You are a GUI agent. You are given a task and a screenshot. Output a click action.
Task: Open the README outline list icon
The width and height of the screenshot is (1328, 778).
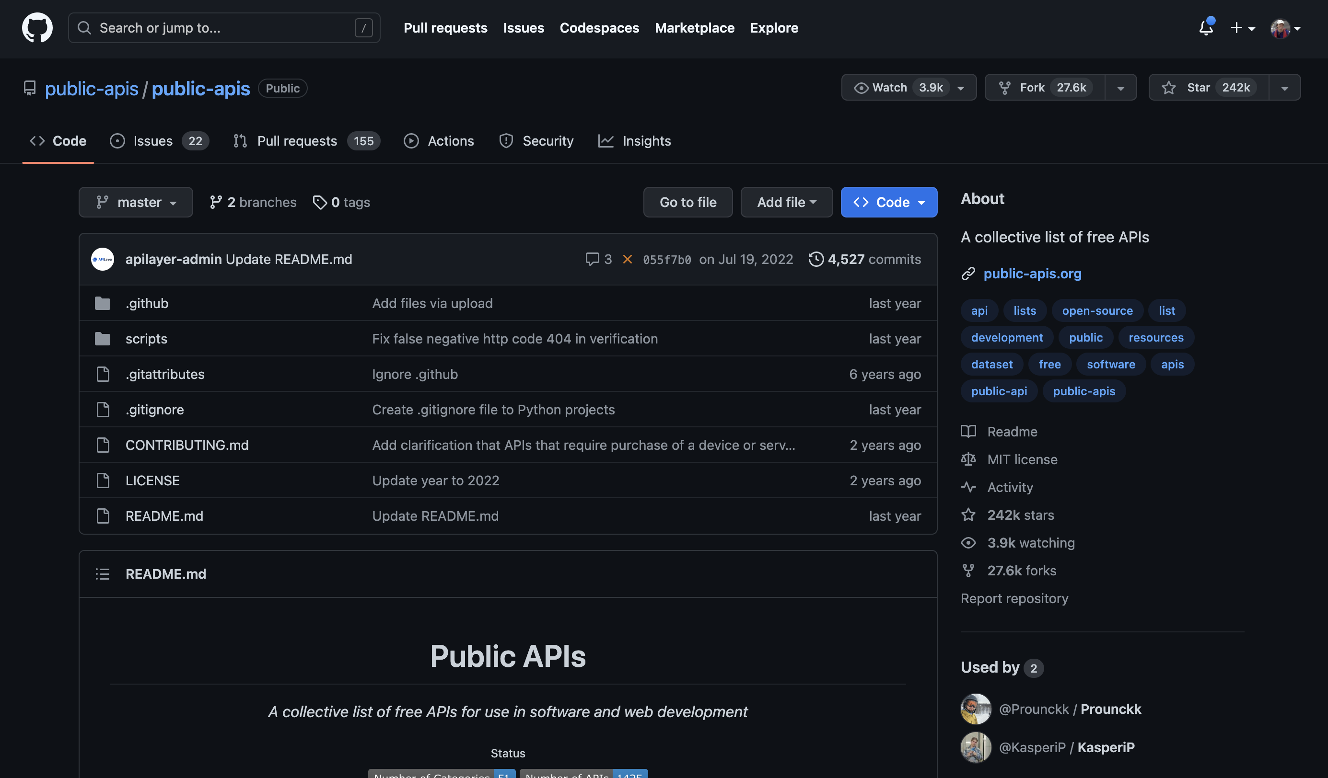click(102, 573)
